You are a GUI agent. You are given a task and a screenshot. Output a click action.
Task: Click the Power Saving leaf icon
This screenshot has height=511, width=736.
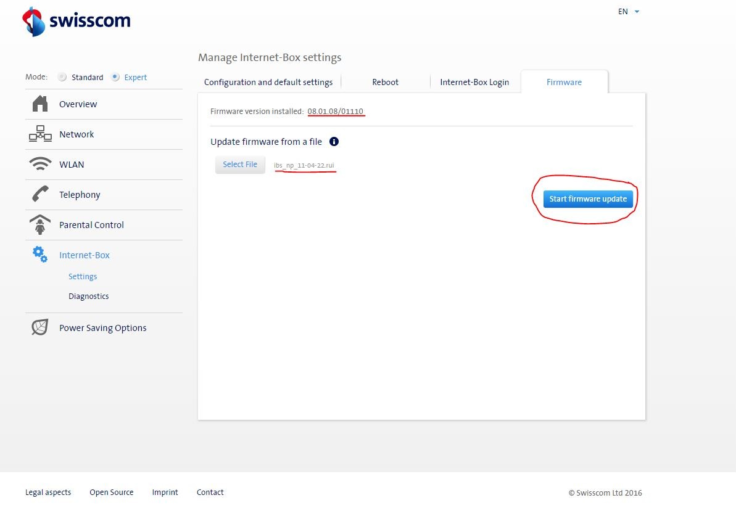point(40,327)
